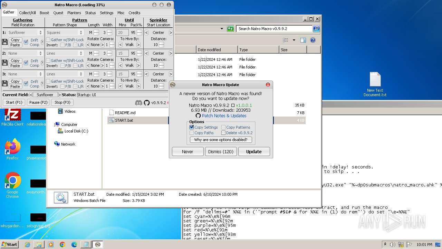Image resolution: width=442 pixels, height=249 pixels.
Task: Open Explorer help question-mark icon
Action: coord(313,40)
